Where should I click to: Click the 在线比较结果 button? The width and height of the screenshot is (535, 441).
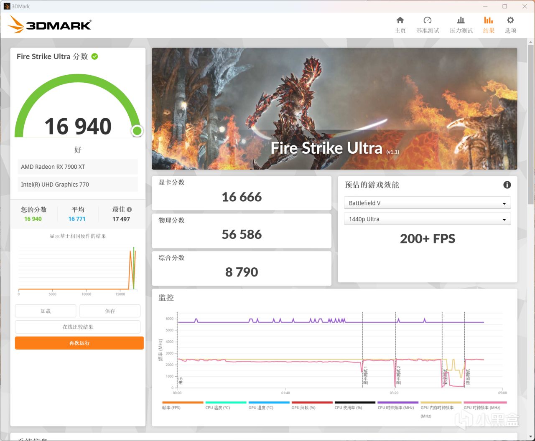click(78, 327)
